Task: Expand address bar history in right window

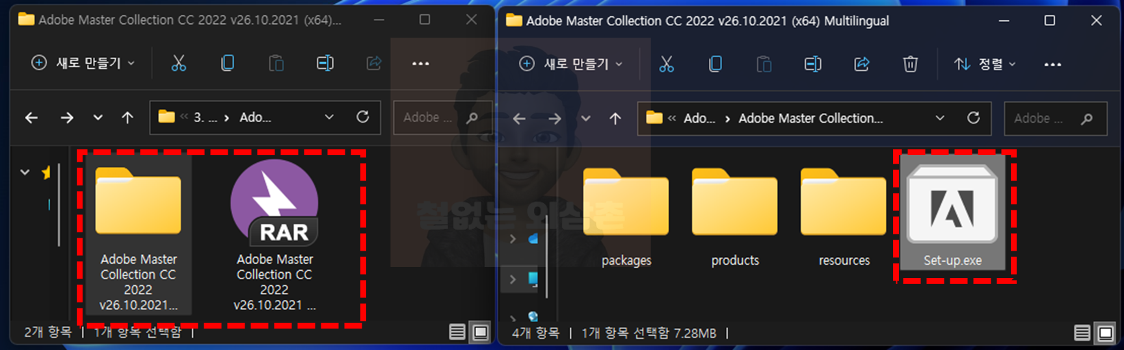Action: (x=940, y=118)
